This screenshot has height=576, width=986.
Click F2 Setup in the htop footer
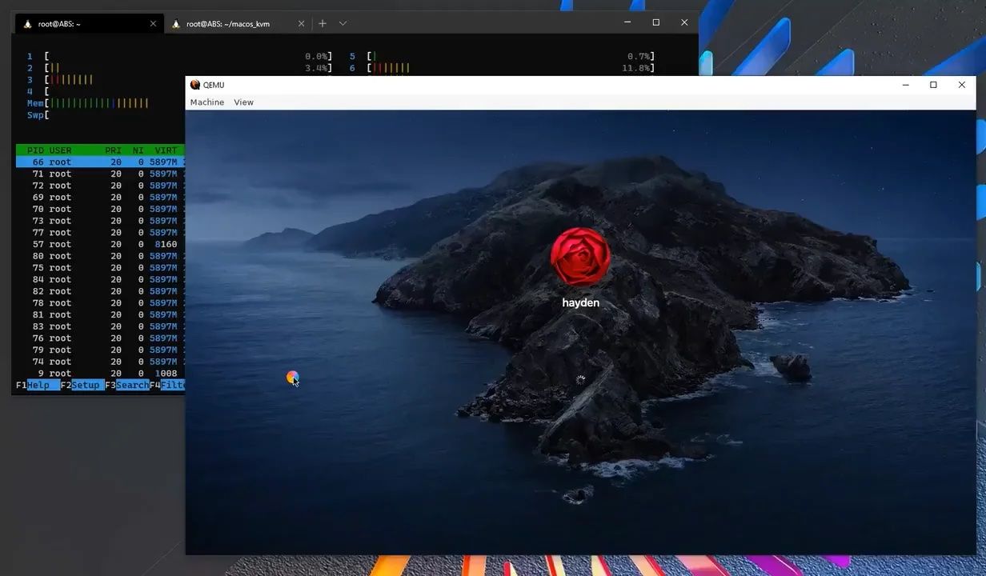(x=82, y=385)
